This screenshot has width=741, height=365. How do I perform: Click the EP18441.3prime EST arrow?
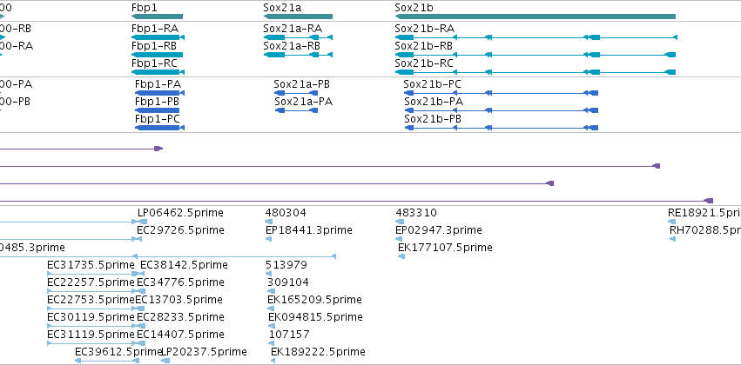268,239
